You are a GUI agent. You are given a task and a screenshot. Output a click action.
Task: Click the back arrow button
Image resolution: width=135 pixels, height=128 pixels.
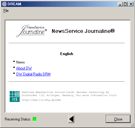(71, 119)
